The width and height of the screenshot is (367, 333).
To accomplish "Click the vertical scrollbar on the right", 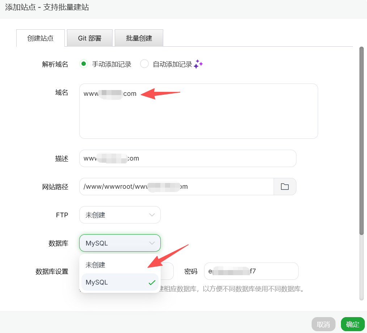I will 361,141.
